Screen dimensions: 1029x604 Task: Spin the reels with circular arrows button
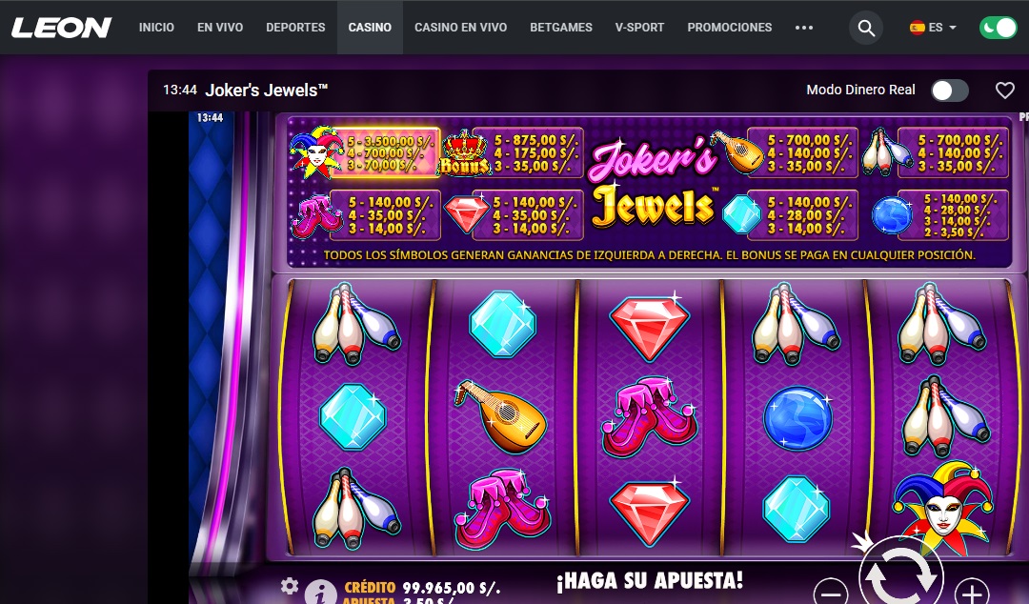tap(901, 574)
